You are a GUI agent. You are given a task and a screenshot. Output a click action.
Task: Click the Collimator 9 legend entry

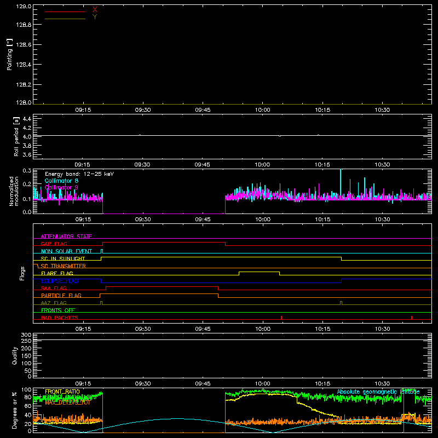[x=61, y=187]
